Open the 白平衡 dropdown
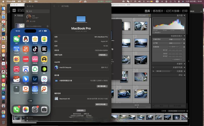 (175, 43)
